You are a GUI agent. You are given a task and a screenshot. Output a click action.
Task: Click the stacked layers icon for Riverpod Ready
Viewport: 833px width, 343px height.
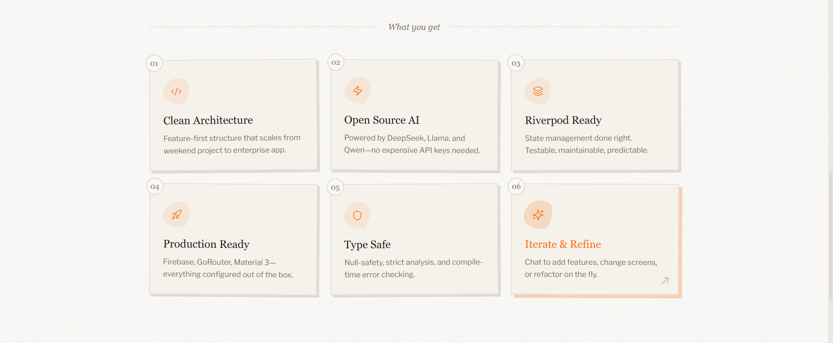click(x=538, y=91)
